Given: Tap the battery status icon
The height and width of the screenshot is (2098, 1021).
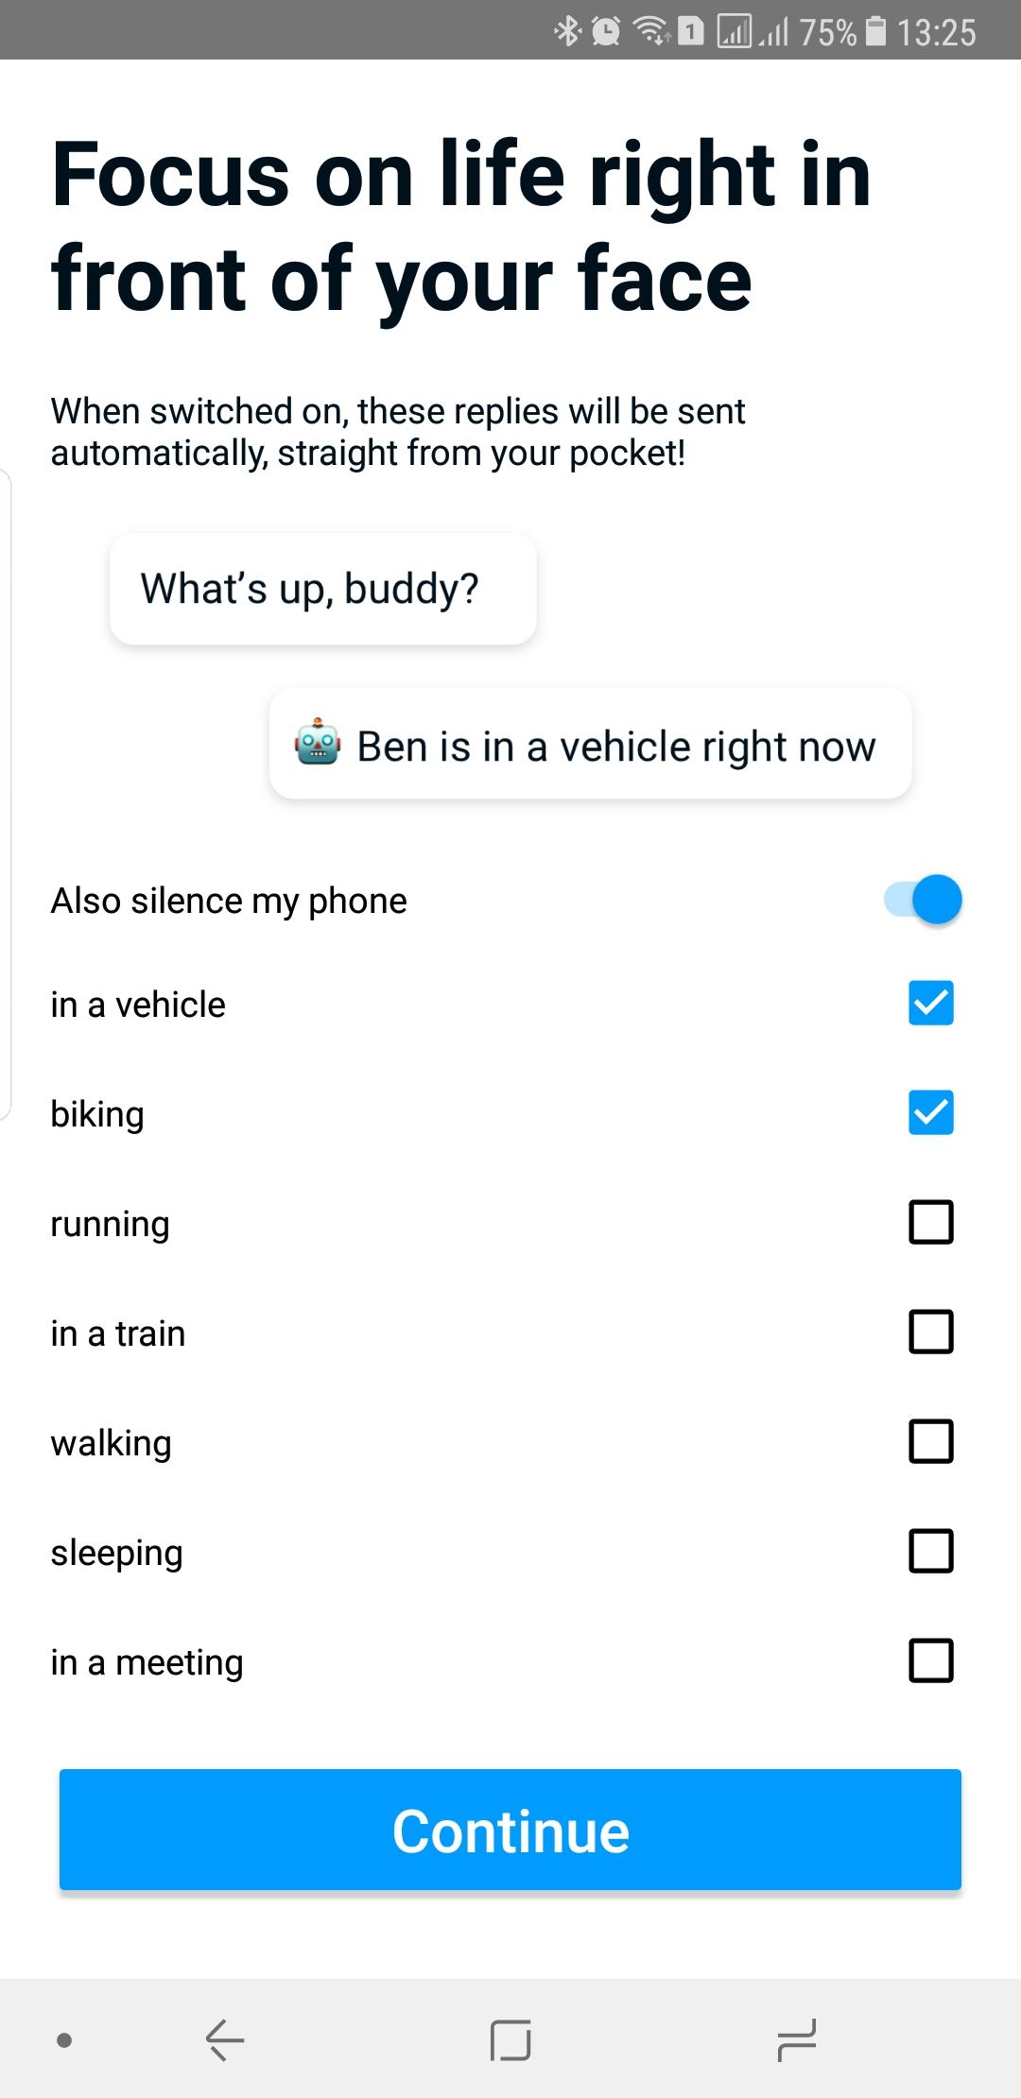Looking at the screenshot, I should [876, 32].
